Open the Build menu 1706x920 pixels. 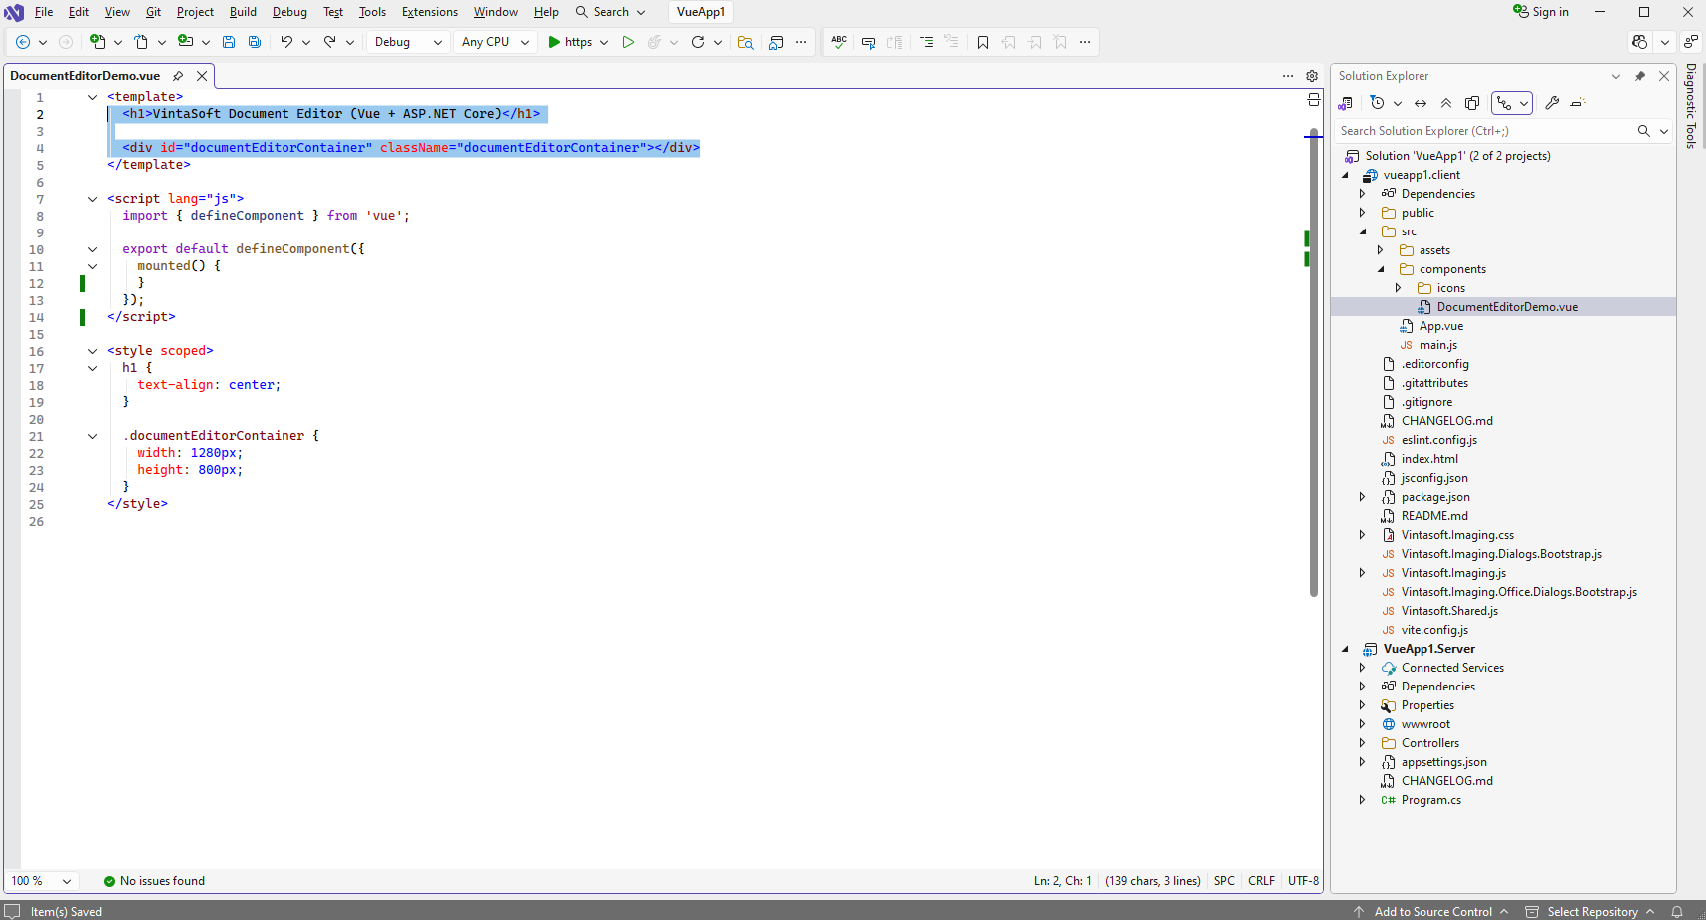(243, 12)
